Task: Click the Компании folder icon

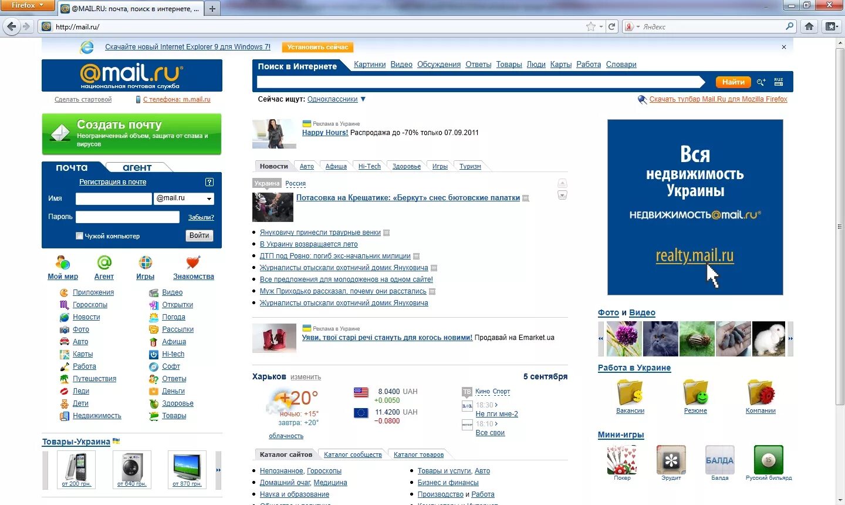Action: click(x=760, y=392)
